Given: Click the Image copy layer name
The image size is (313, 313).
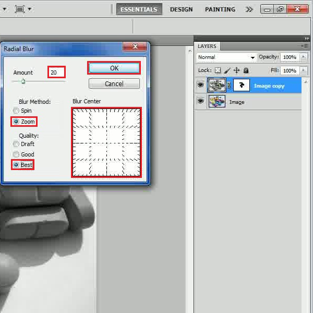Looking at the screenshot, I should 269,86.
